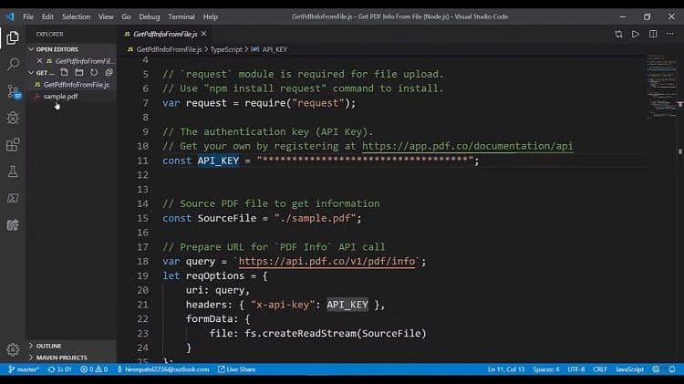Follow the app.pdf.co documentation link
Image resolution: width=684 pixels, height=384 pixels.
(x=467, y=146)
